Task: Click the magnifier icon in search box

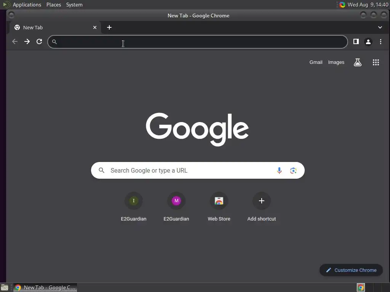Action: pyautogui.click(x=101, y=170)
